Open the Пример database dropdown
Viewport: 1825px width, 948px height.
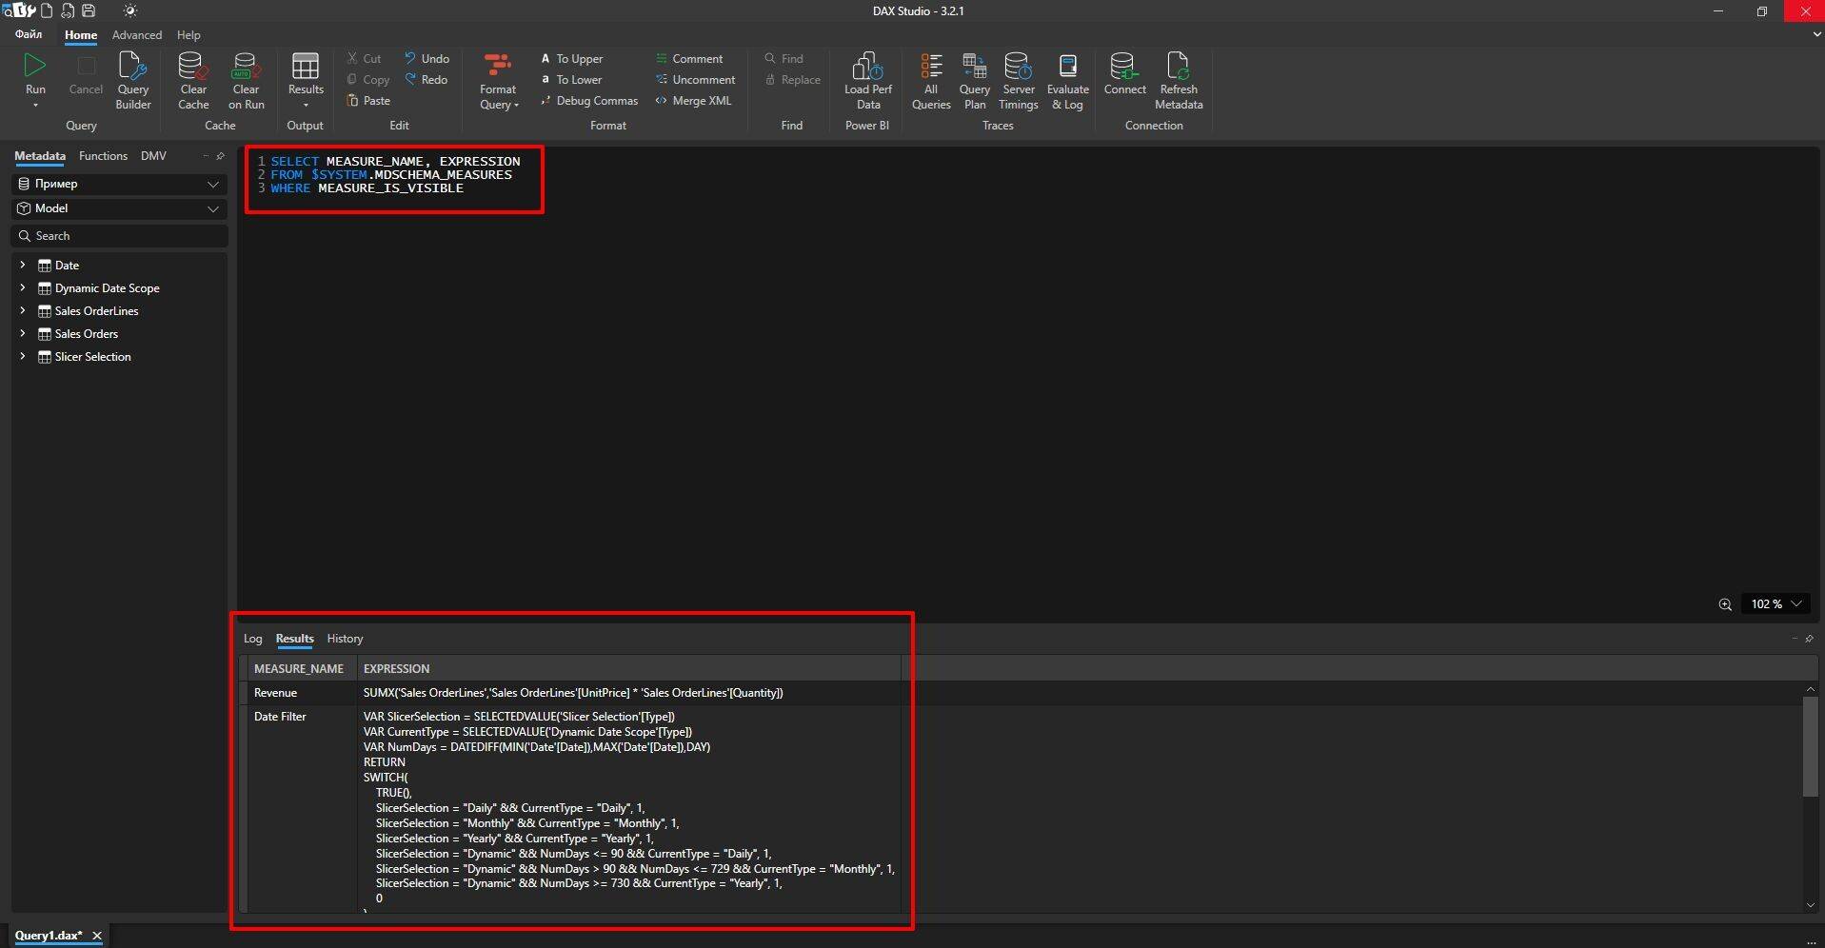tap(120, 184)
